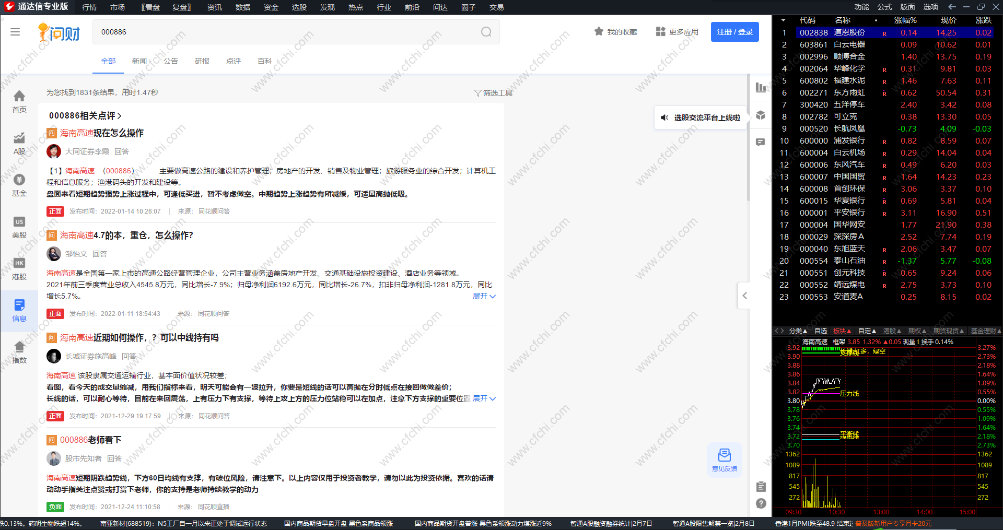Viewport: 1003px width, 530px height.
Task: Open the 交易 menu
Action: [497, 7]
